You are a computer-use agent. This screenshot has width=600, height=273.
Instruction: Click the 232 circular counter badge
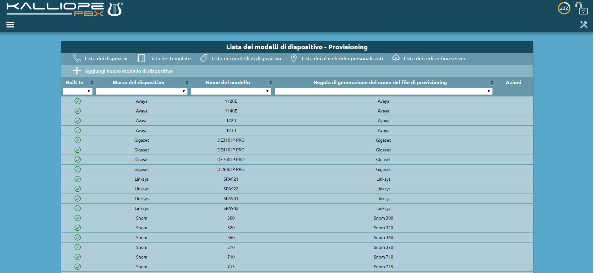click(x=564, y=8)
